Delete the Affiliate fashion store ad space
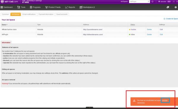This screenshot has width=178, height=109. tap(149, 30)
